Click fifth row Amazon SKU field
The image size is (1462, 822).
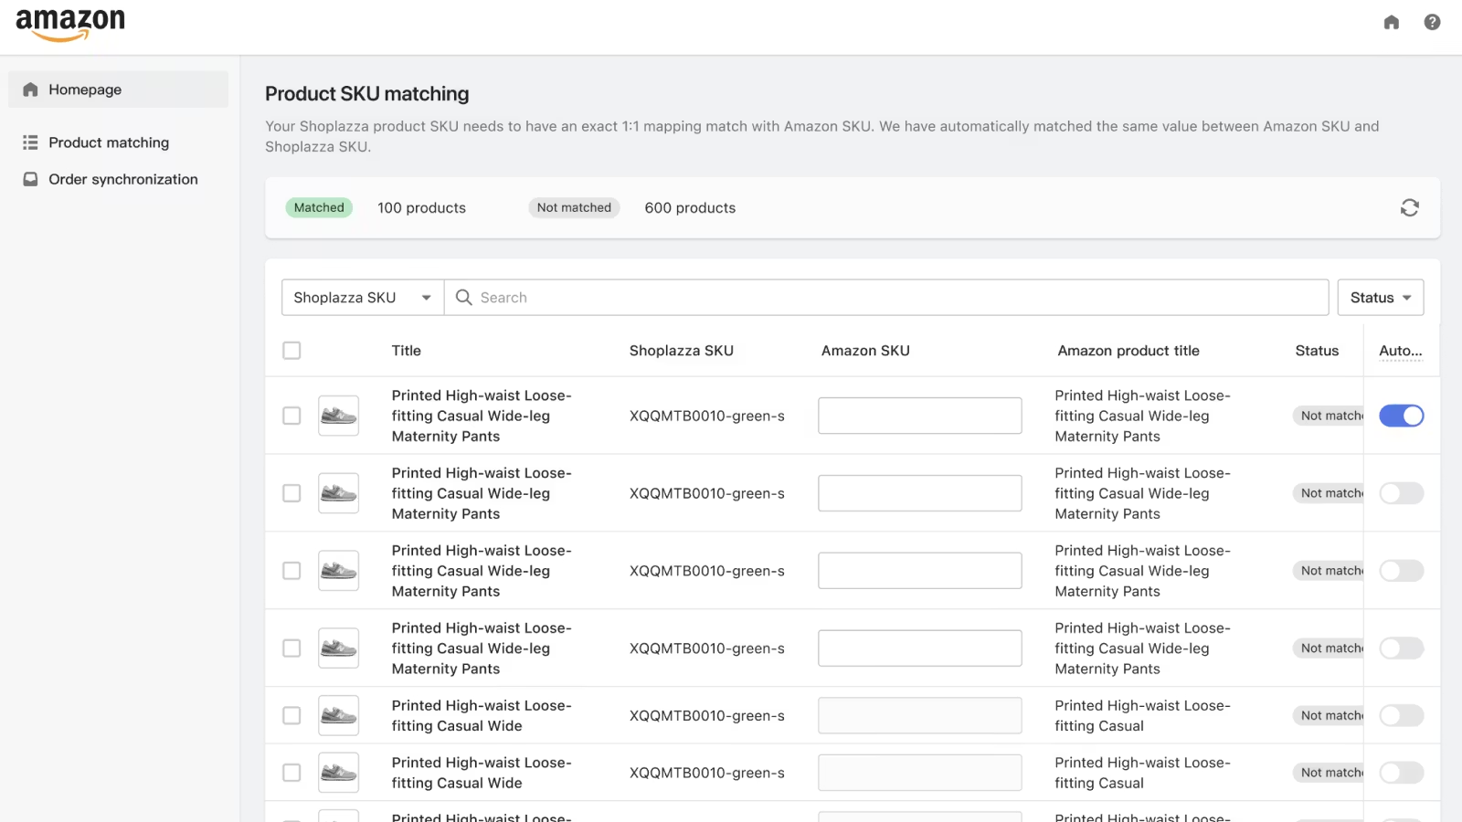920,716
